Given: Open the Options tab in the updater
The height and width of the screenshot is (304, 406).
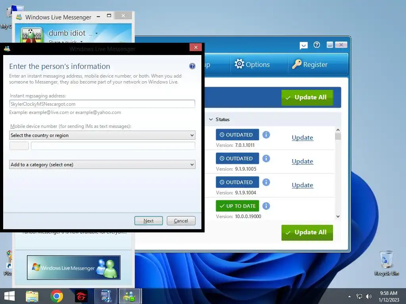Looking at the screenshot, I should [252, 65].
